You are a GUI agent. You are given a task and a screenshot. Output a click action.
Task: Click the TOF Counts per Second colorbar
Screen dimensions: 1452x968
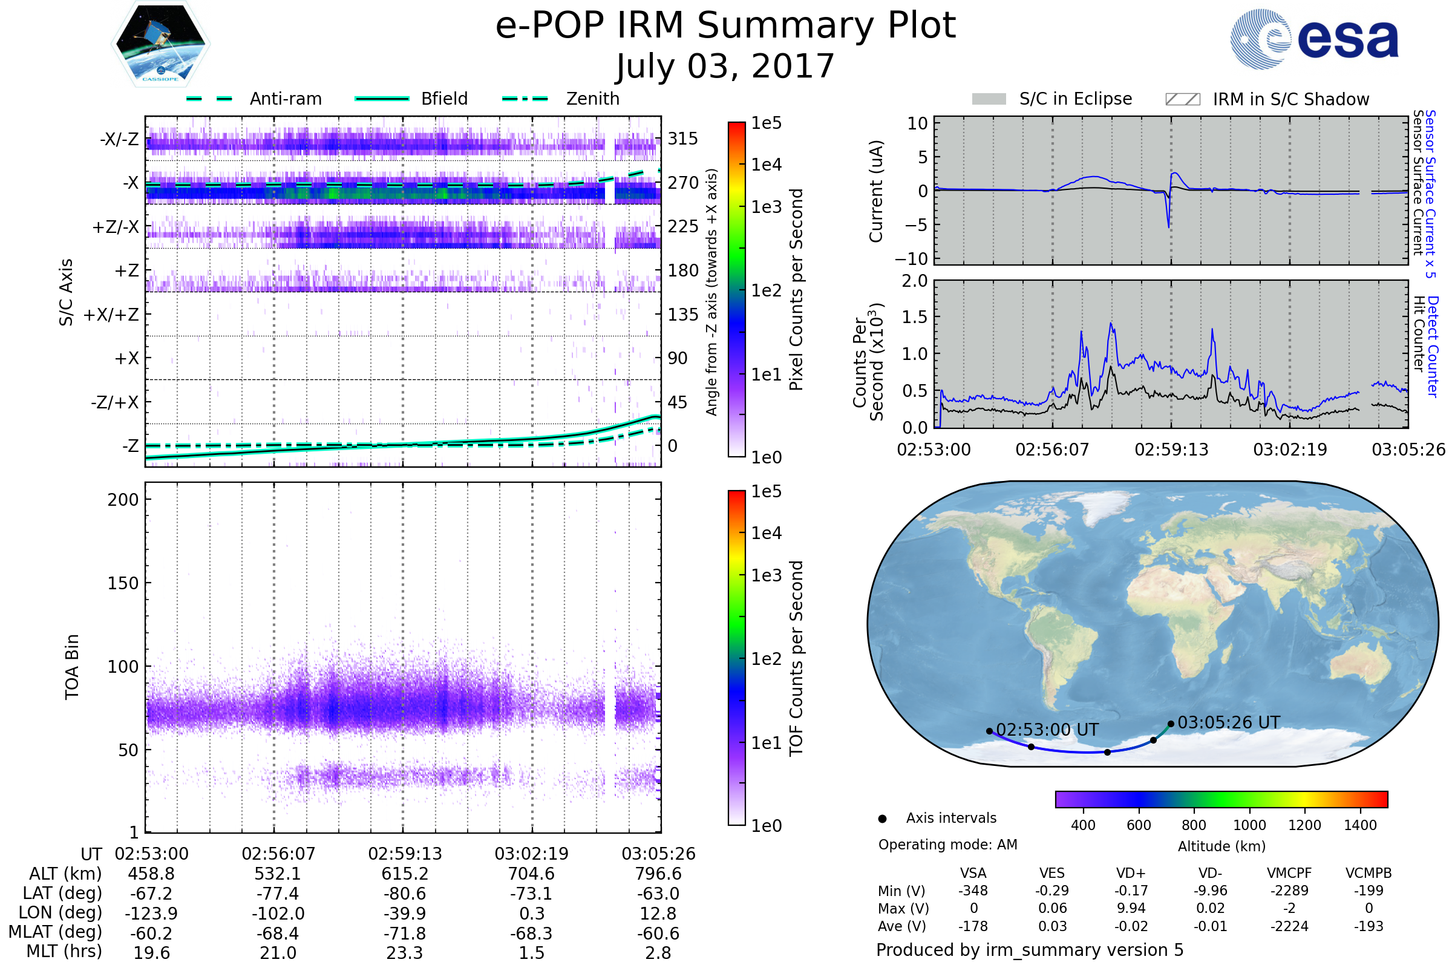(736, 658)
